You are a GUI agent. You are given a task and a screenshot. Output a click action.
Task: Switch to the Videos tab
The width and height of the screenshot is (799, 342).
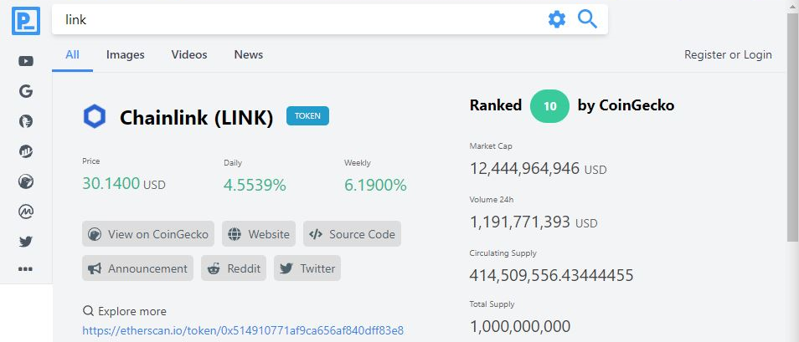tap(189, 54)
